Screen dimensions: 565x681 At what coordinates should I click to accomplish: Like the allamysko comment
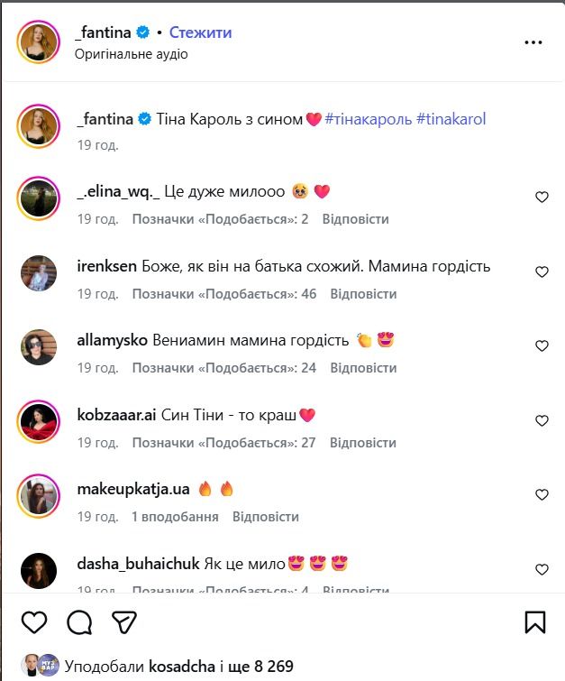tap(542, 346)
